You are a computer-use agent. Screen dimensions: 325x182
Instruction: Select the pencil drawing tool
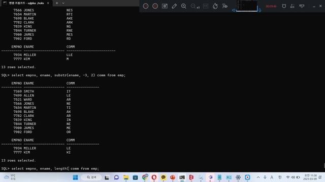coord(174,6)
